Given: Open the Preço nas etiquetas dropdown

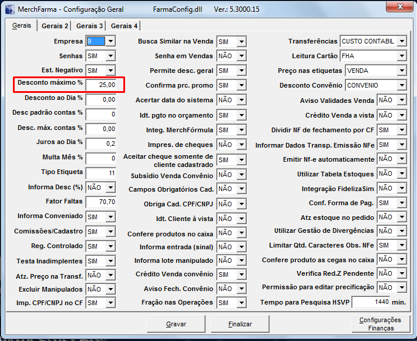Looking at the screenshot, I should point(402,71).
